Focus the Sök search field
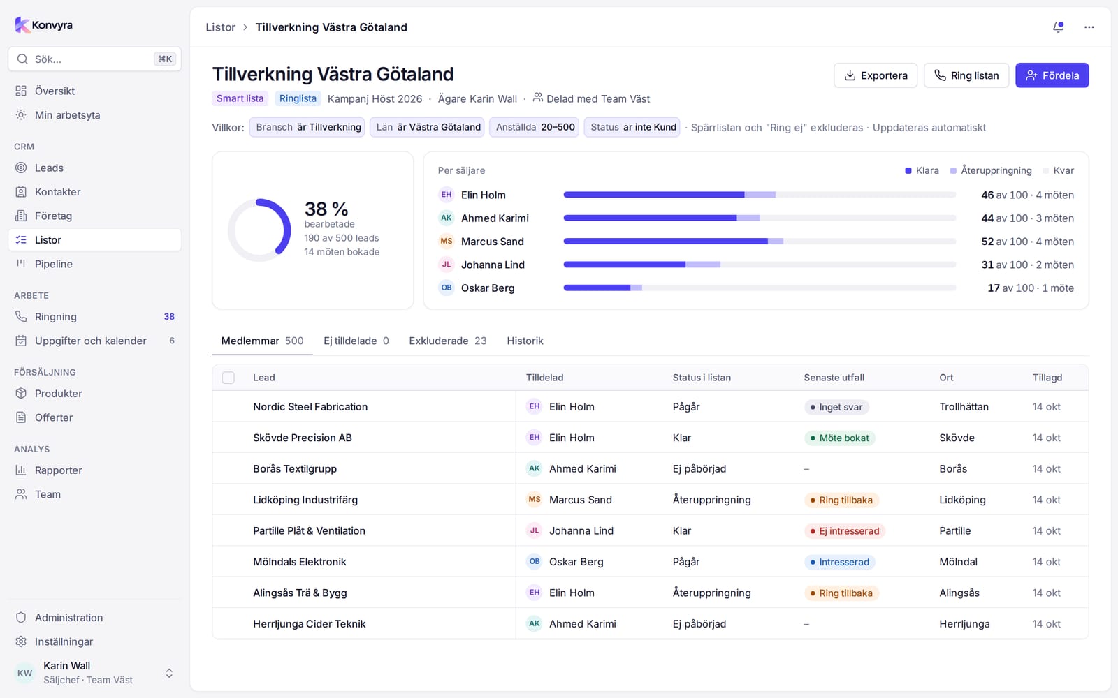The image size is (1118, 698). tap(94, 59)
